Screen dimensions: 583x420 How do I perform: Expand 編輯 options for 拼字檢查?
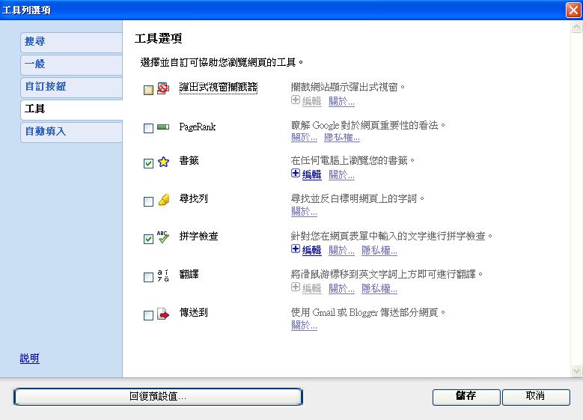coord(311,250)
